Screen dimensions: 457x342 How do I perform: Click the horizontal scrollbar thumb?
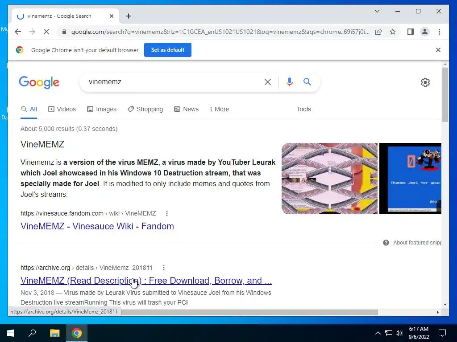tap(249, 312)
